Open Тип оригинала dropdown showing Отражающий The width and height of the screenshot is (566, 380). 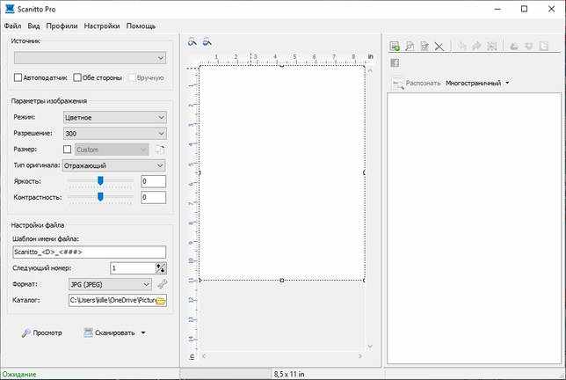point(114,165)
